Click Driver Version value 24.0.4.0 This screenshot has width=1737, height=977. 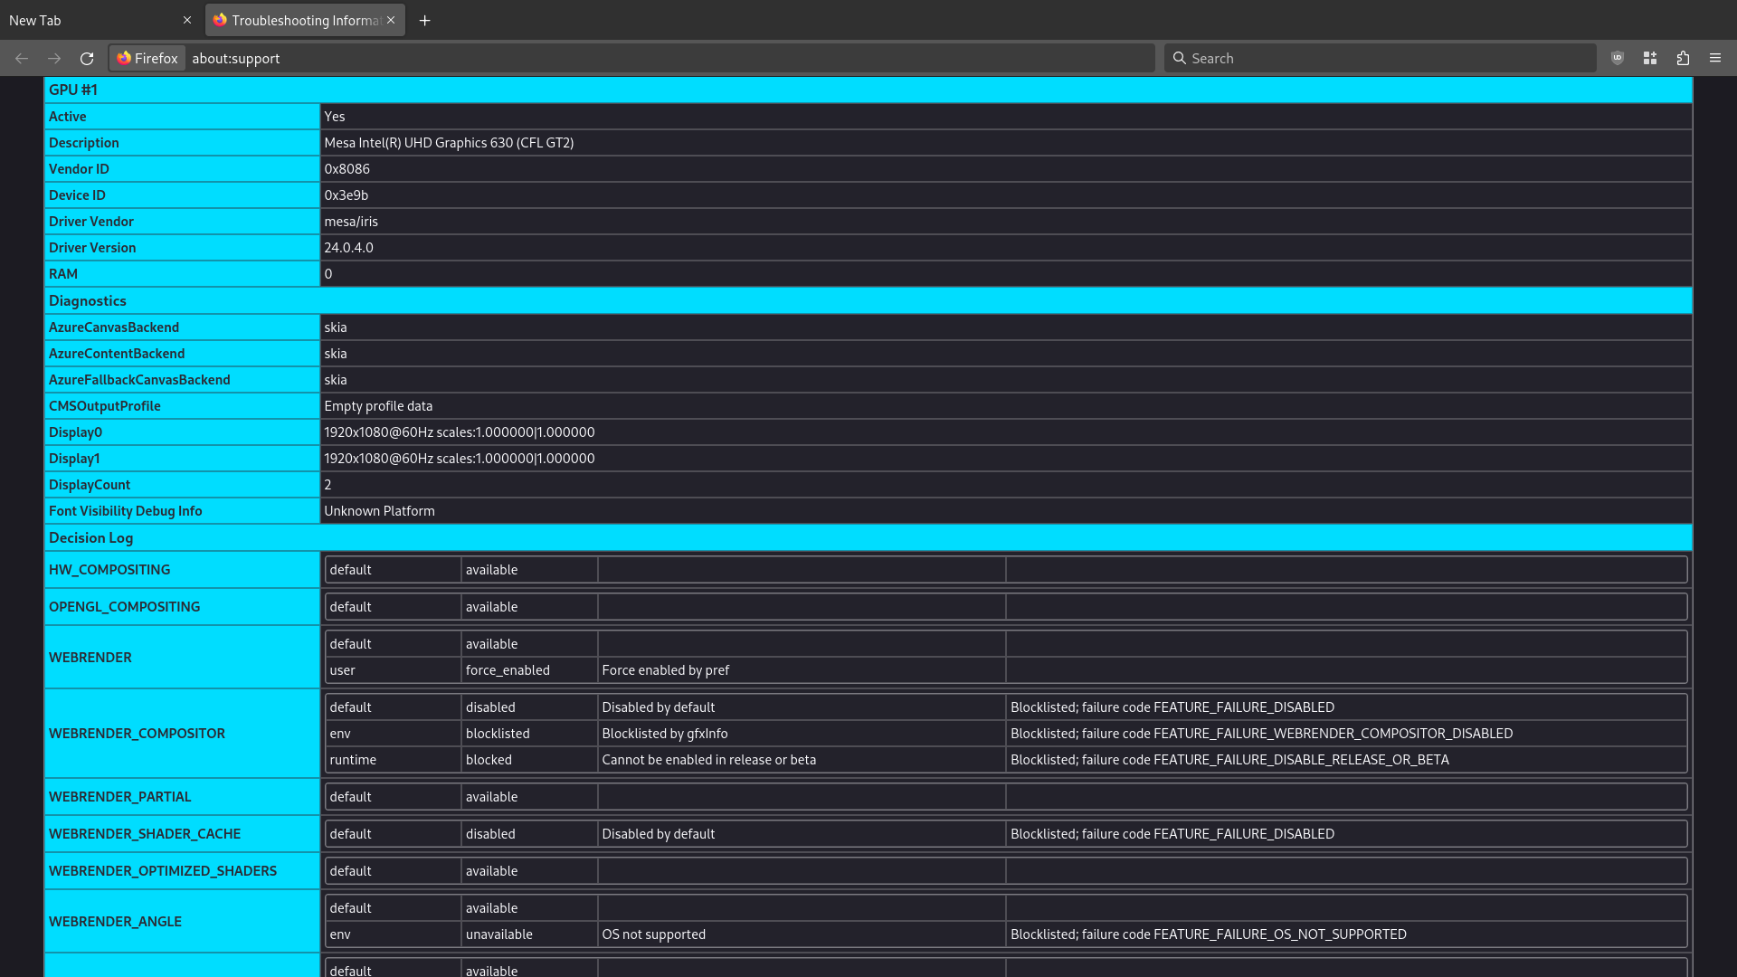point(348,248)
